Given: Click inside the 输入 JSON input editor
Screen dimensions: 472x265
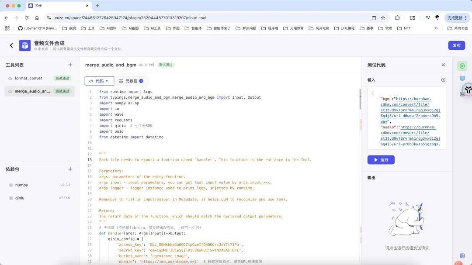Looking at the screenshot, I should click(x=406, y=118).
